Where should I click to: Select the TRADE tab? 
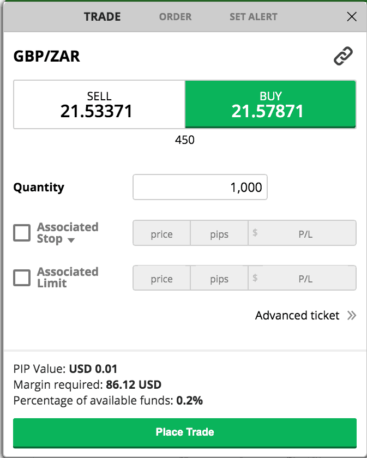tap(103, 17)
